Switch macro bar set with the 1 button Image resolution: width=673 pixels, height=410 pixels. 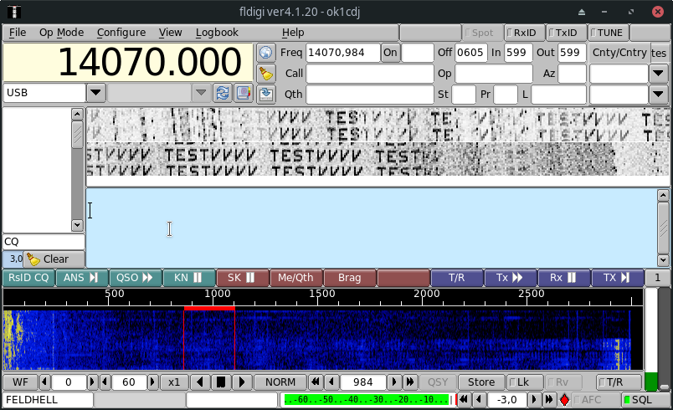[657, 278]
